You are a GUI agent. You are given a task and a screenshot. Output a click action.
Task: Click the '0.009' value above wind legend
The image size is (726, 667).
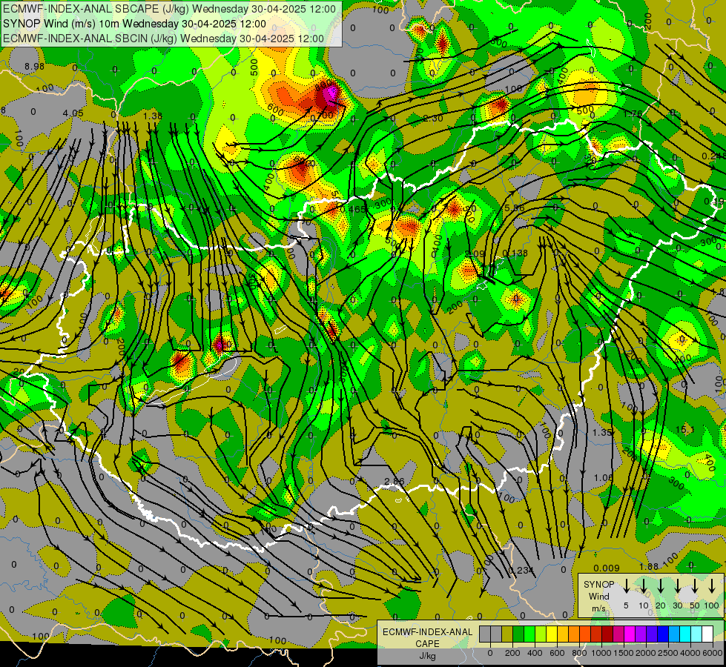[x=607, y=568]
